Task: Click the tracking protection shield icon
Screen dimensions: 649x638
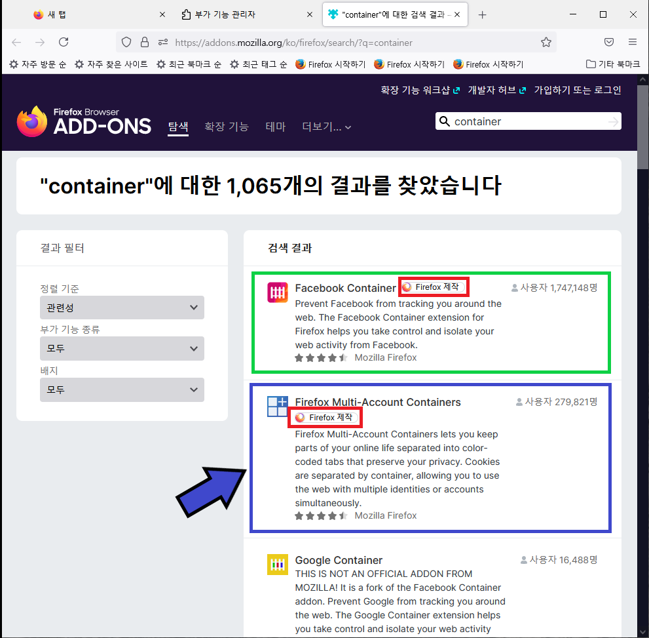Action: [126, 42]
